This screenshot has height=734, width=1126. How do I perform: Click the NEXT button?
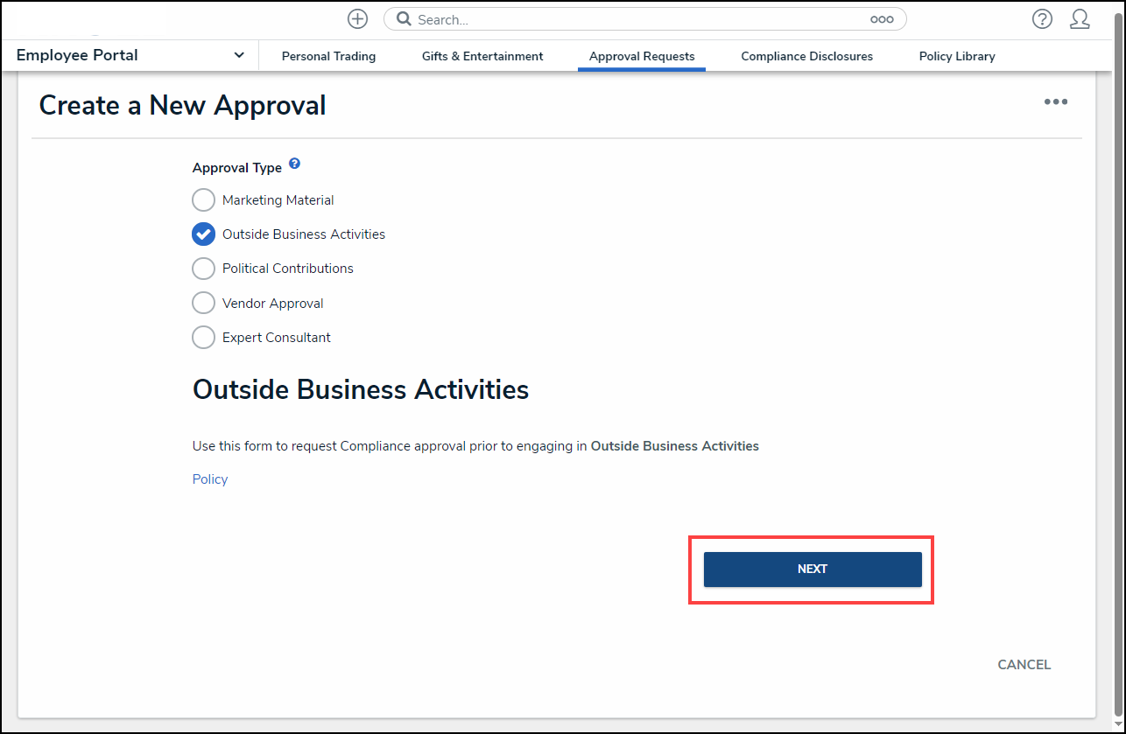[x=813, y=570]
